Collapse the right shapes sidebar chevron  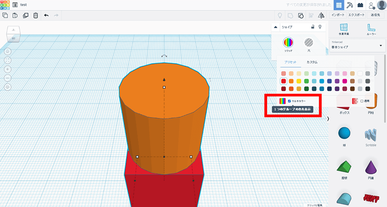(x=329, y=119)
